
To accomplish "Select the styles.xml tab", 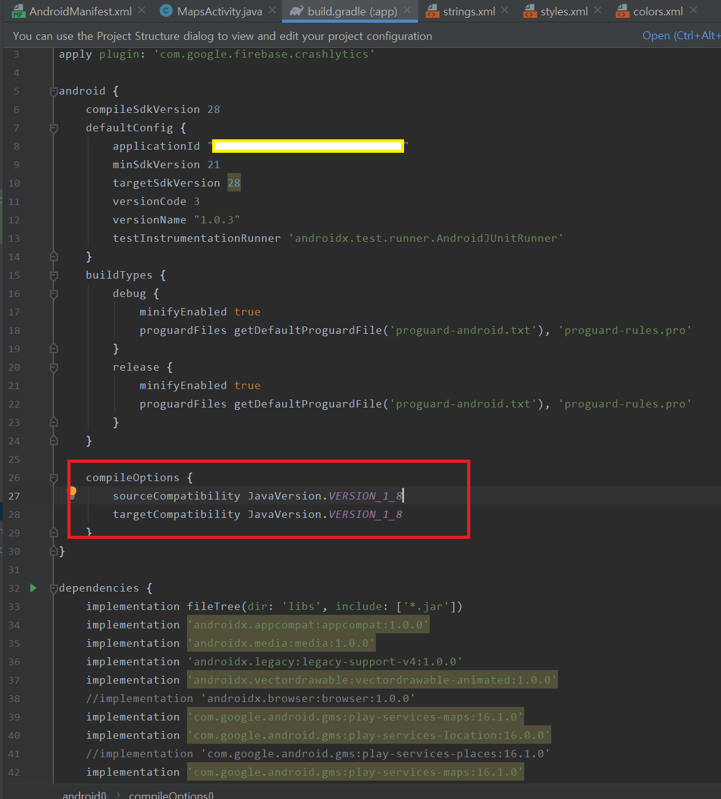I will coord(563,11).
